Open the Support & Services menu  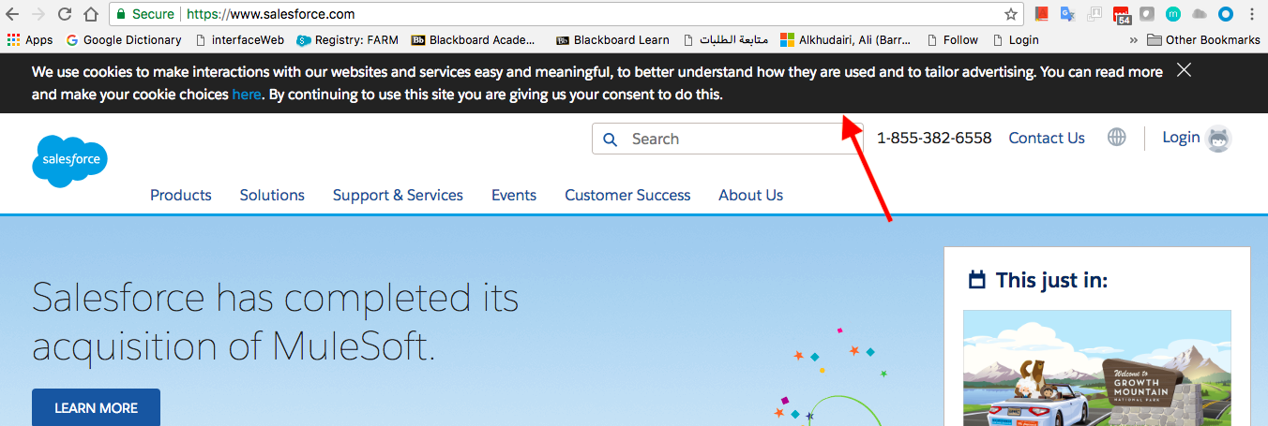[398, 195]
